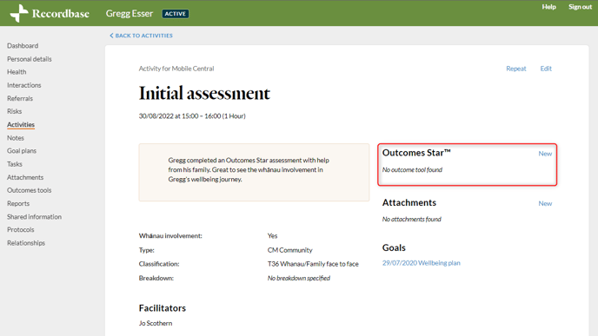
Task: Open Outcomes tools in the sidebar
Action: pyautogui.click(x=29, y=190)
